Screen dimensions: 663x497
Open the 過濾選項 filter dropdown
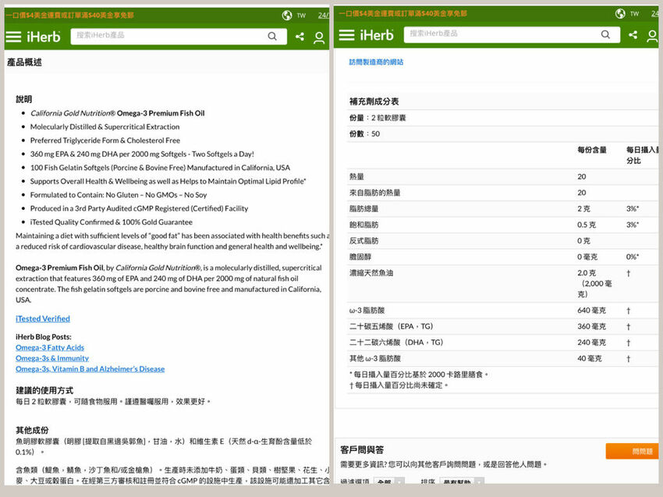tap(388, 482)
